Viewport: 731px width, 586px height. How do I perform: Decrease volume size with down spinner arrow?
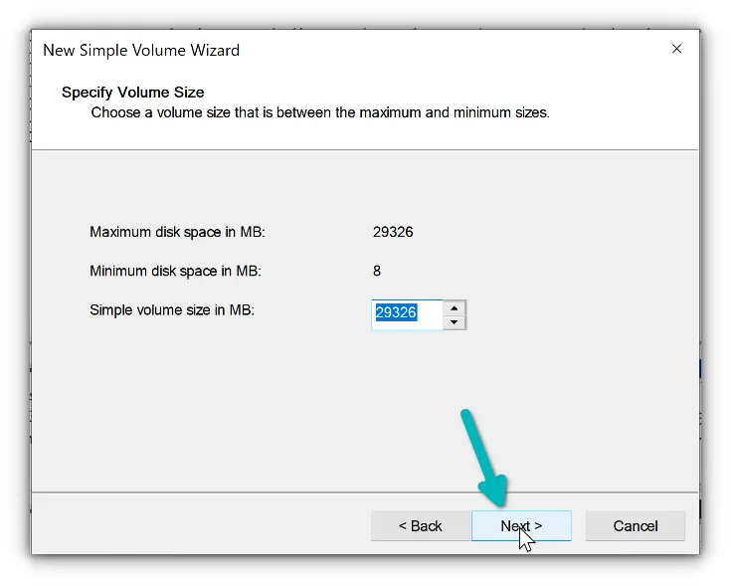click(455, 322)
